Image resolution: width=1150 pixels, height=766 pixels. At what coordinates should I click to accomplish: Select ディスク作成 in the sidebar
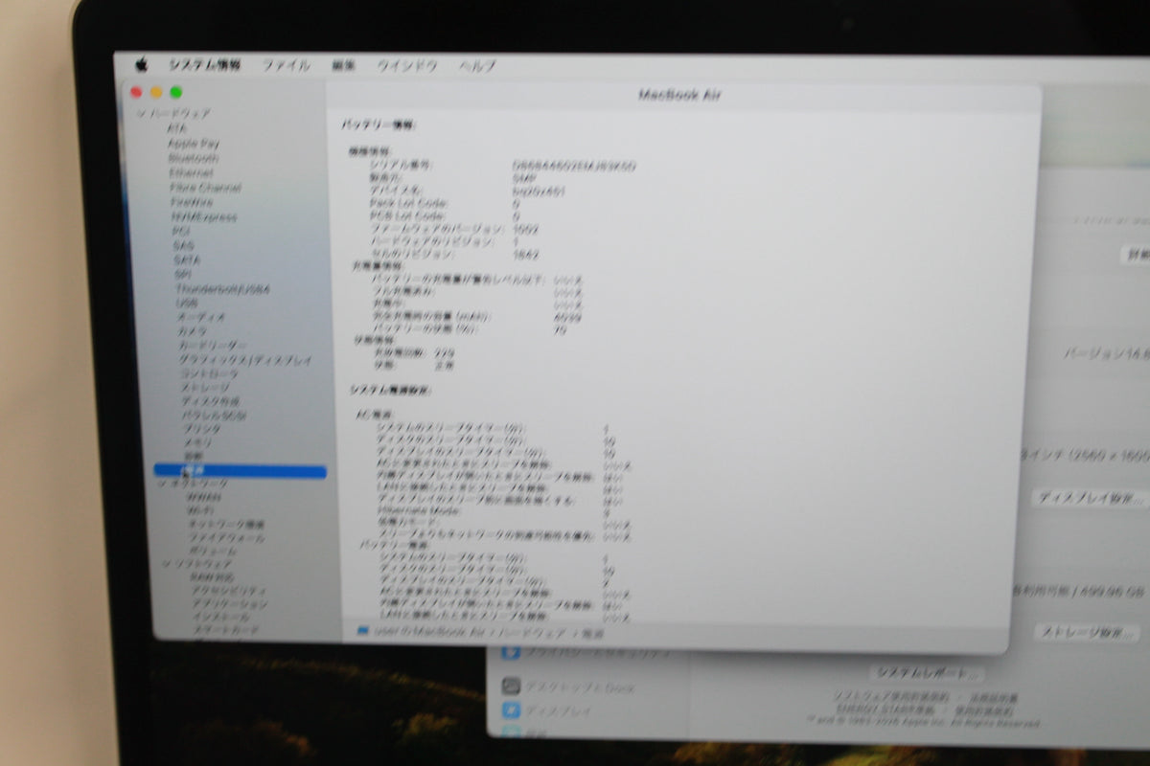[211, 402]
